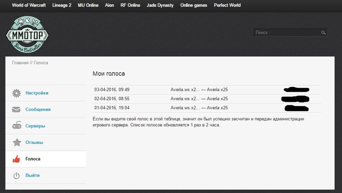Screen dimensions: 342x193
Task: Open the Настройки sidebar link
Action: [x=37, y=93]
